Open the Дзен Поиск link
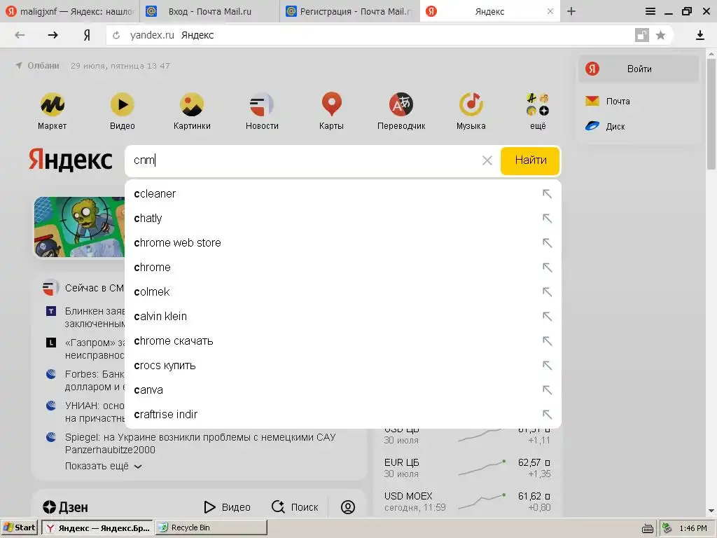 (x=295, y=507)
